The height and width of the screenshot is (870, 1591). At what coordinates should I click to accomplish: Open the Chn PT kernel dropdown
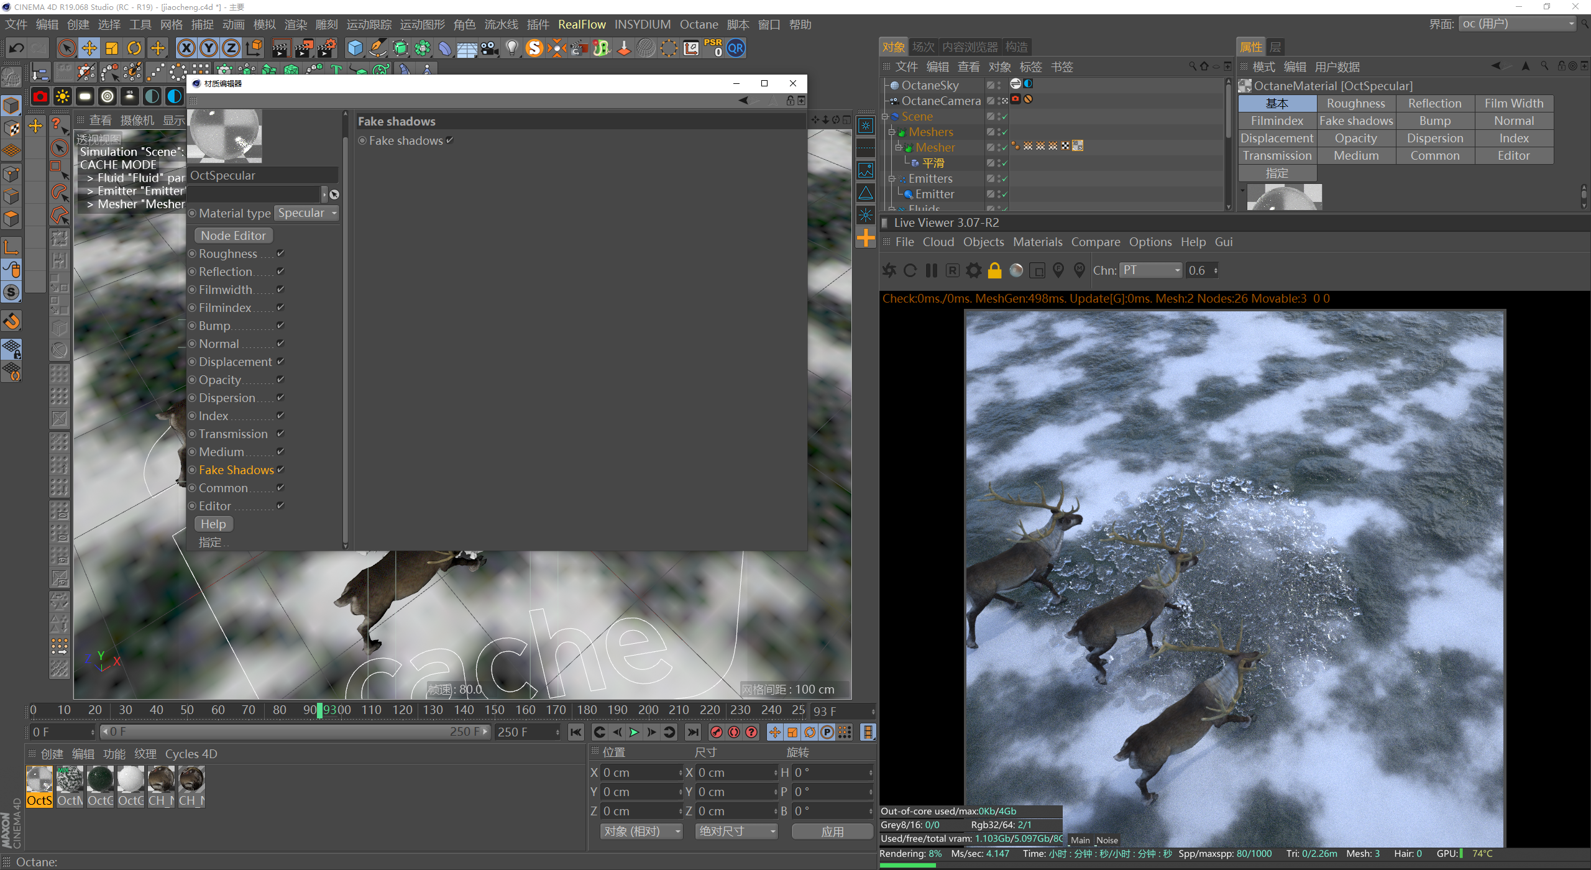(1151, 270)
